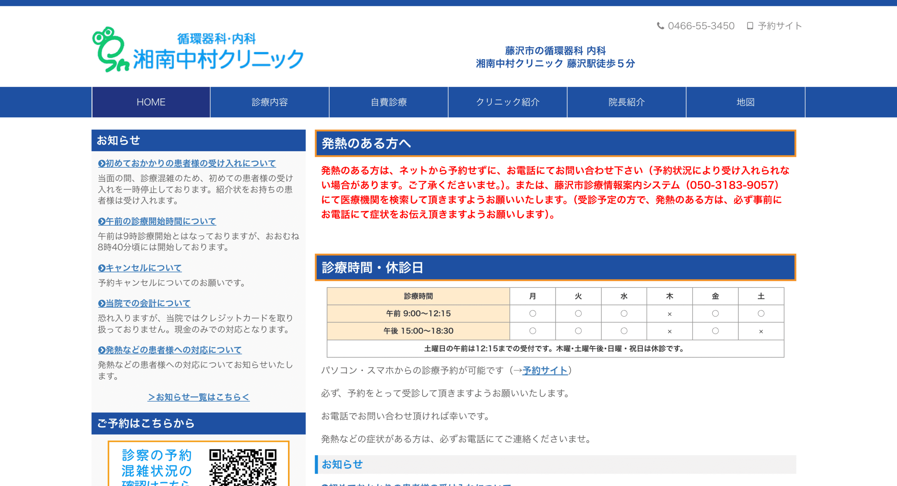Viewport: 897px width, 486px height.
Task: Click the 木 column header in schedule
Action: pyautogui.click(x=670, y=296)
